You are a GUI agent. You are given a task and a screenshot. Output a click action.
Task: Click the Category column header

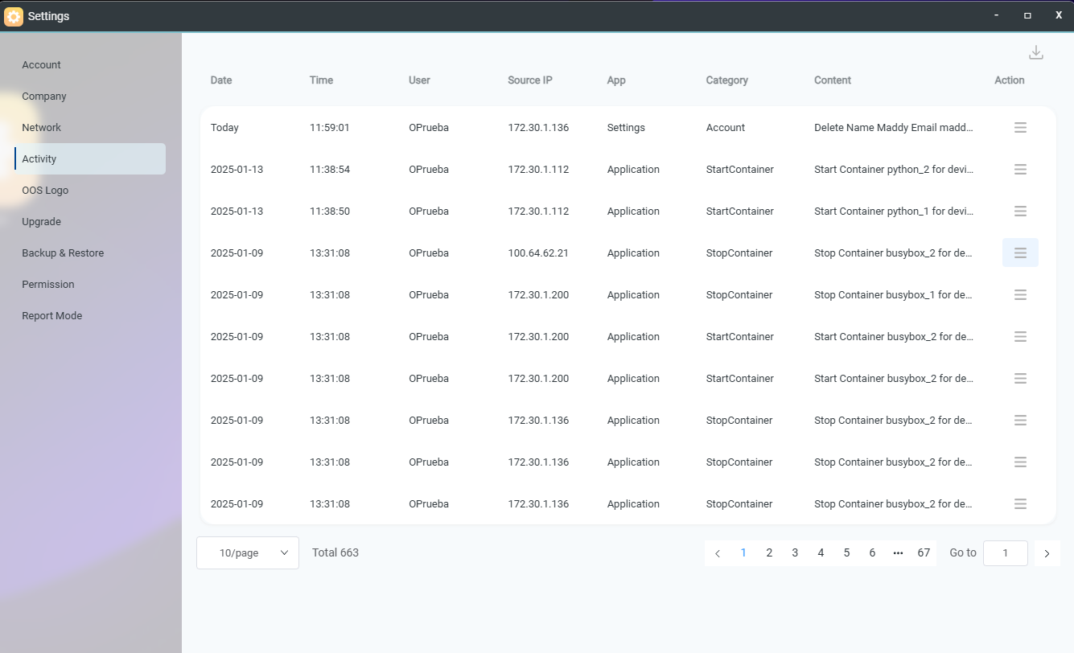[x=727, y=80]
